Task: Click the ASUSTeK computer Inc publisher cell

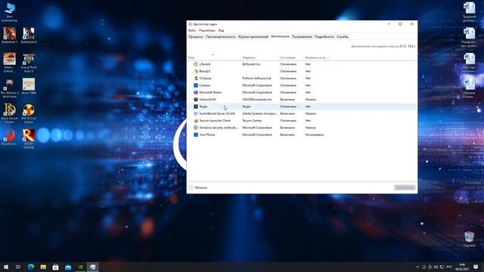Action: coord(257,99)
